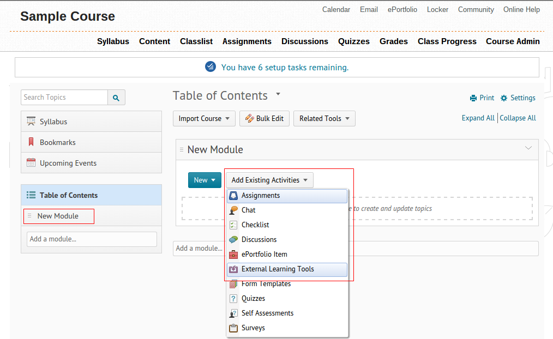Toggle the Add Existing Activities dropdown
This screenshot has width=553, height=339.
pos(269,180)
